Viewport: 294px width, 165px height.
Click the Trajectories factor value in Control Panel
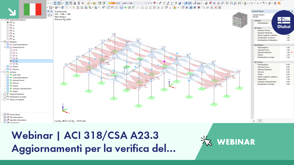[x=288, y=79]
